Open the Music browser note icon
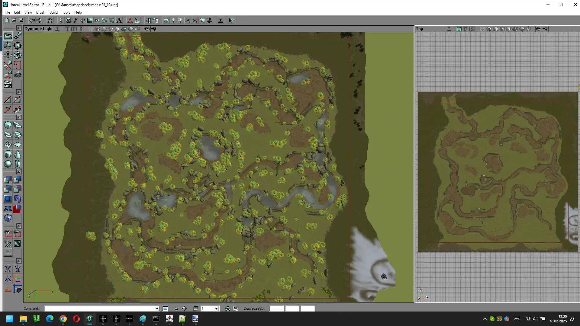The image size is (580, 326). pyautogui.click(x=76, y=20)
